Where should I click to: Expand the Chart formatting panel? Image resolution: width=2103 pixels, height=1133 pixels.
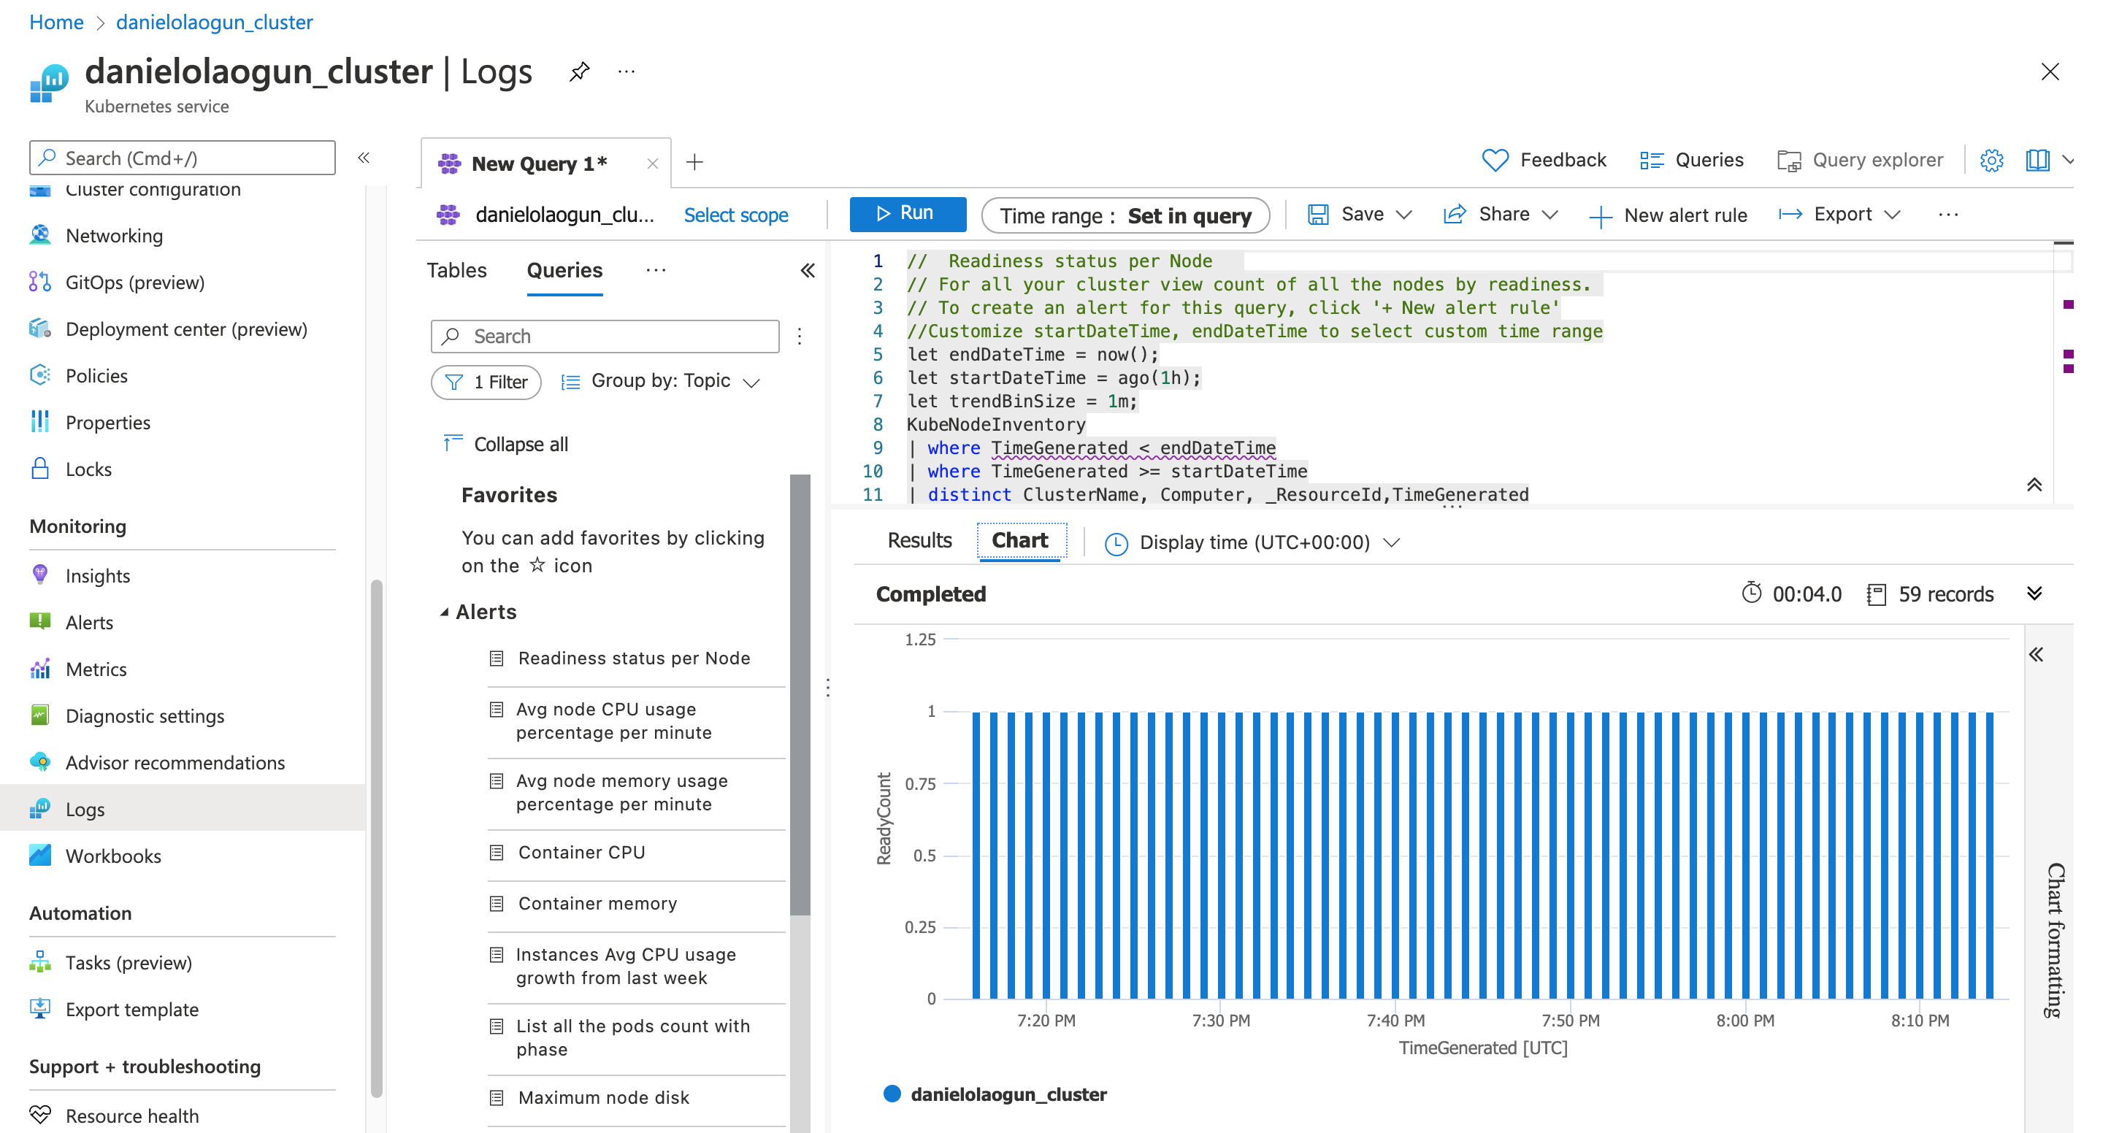pos(2036,654)
